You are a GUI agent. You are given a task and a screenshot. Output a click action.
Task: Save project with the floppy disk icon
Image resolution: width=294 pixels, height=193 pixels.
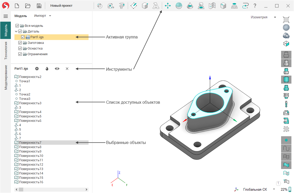pyautogui.click(x=39, y=6)
